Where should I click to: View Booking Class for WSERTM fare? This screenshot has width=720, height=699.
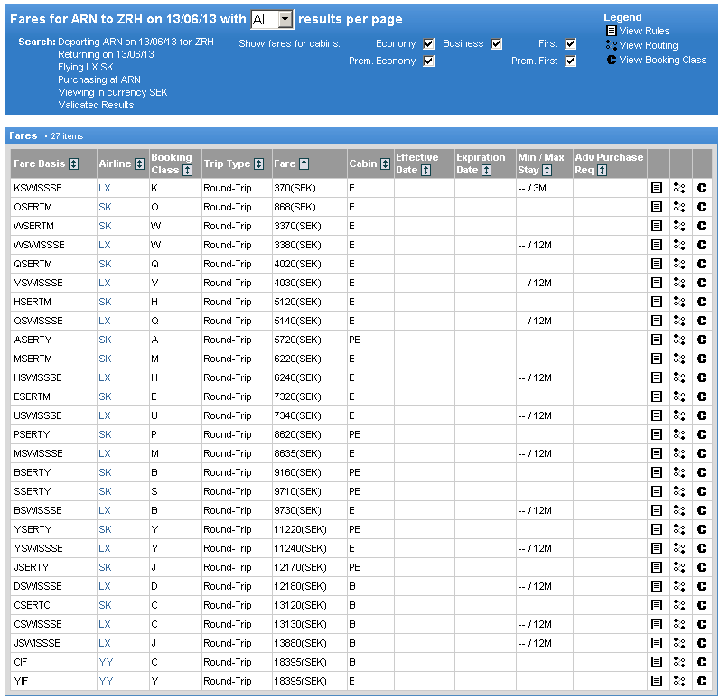tap(702, 226)
